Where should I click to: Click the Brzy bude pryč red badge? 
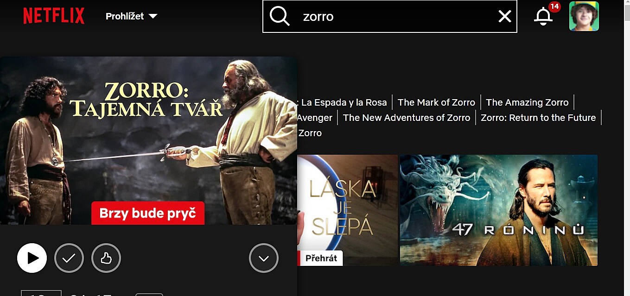tap(148, 213)
